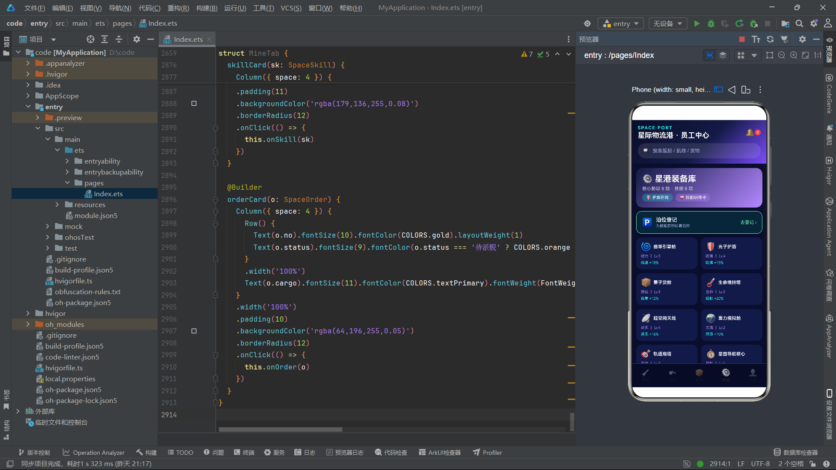
Task: Rotate device back arrow in previewer
Action: coord(732,90)
